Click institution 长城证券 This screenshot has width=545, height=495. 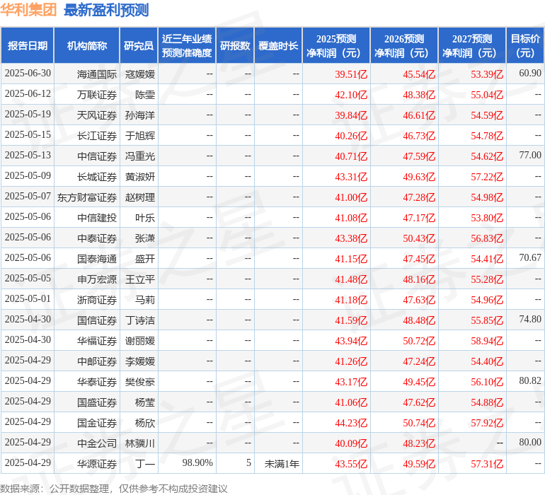(x=97, y=177)
